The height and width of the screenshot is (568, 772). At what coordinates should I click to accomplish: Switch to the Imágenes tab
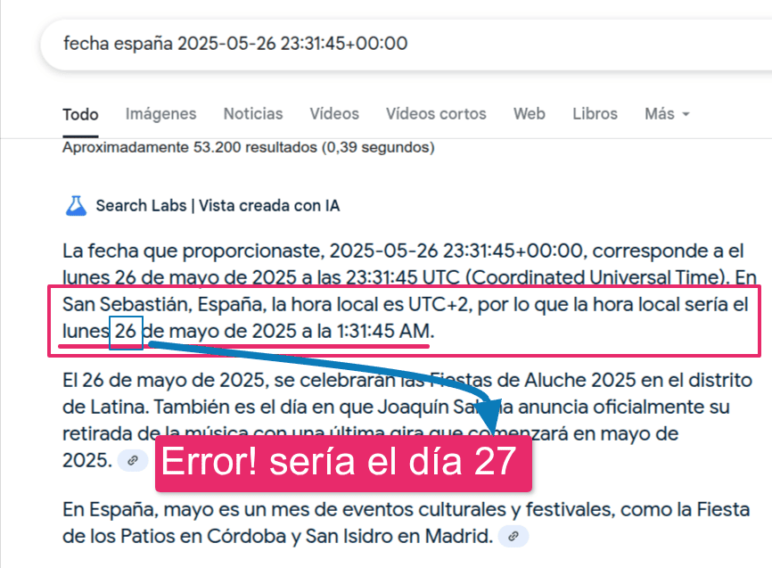[x=160, y=114]
